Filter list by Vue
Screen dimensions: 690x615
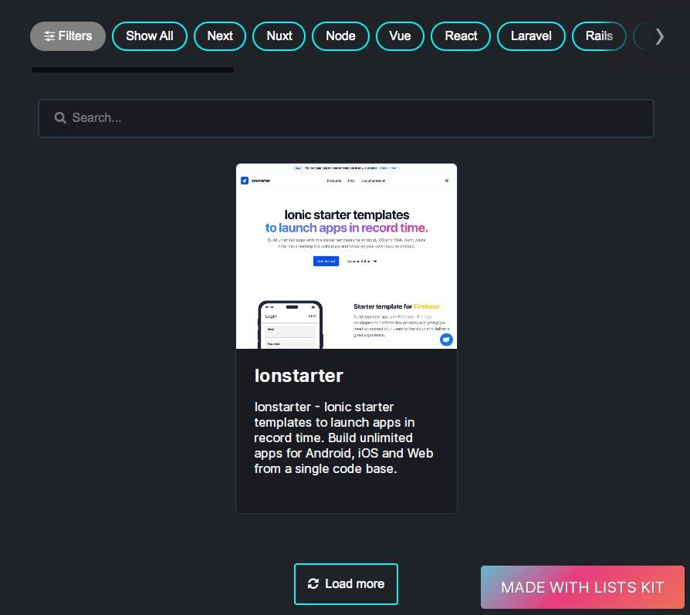coord(400,36)
